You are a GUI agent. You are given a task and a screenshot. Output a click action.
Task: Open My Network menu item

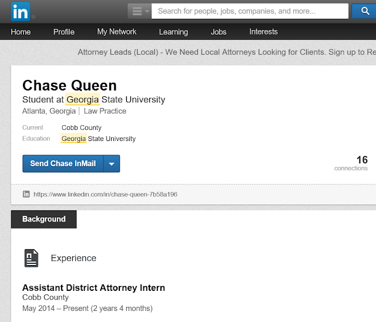coord(116,32)
